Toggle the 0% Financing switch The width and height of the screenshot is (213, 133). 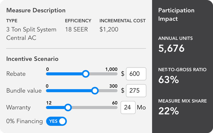tap(57, 121)
